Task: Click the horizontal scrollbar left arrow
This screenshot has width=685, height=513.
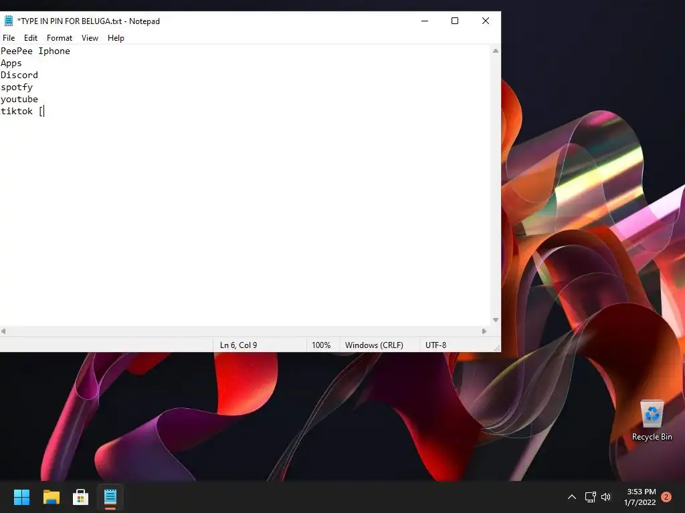Action: click(x=3, y=331)
